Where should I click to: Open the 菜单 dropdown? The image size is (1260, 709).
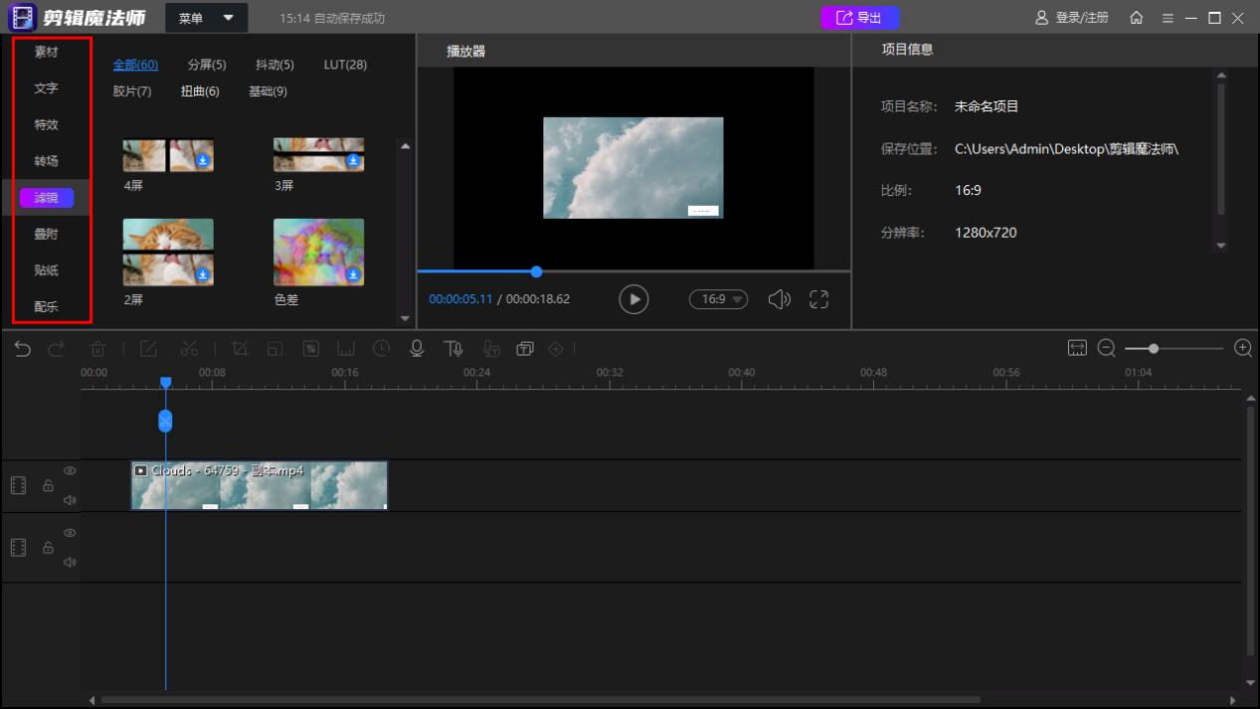click(x=205, y=17)
